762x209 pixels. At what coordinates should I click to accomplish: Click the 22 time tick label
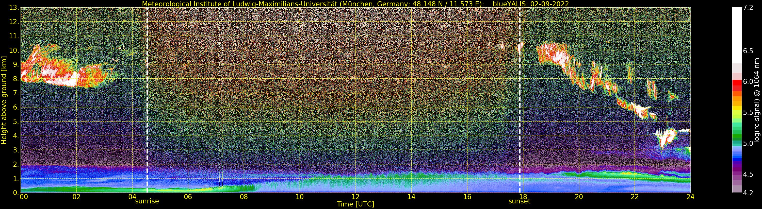[635, 197]
